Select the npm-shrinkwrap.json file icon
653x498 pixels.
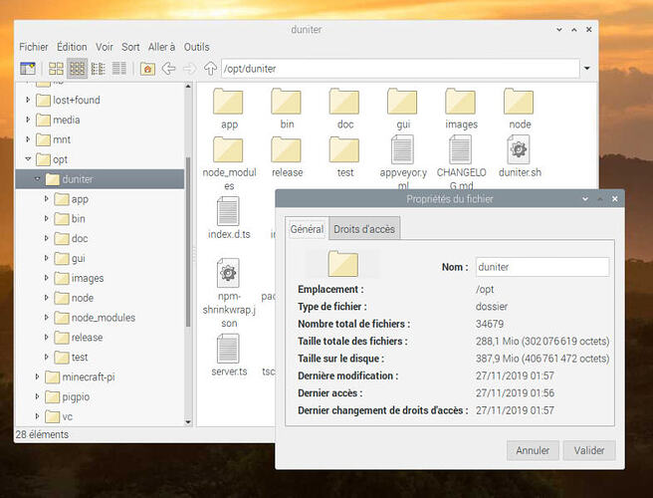click(228, 273)
